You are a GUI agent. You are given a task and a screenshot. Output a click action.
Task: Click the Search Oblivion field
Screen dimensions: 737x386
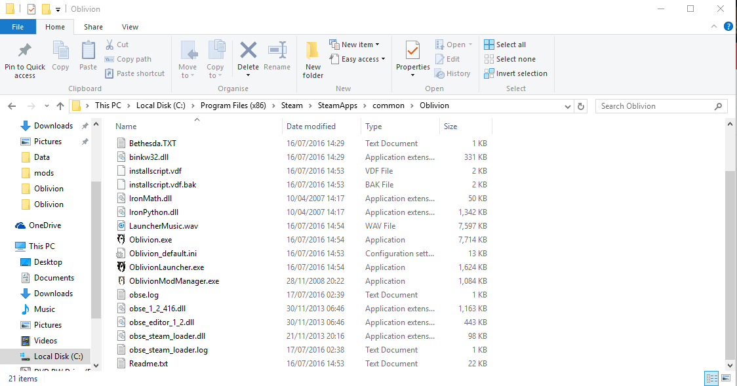(661, 106)
